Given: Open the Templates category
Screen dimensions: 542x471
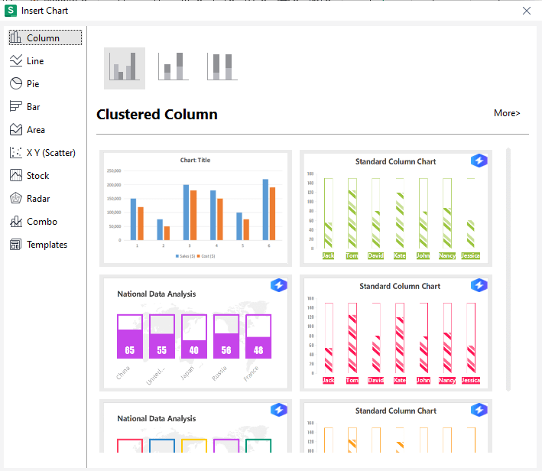Looking at the screenshot, I should click(x=45, y=245).
